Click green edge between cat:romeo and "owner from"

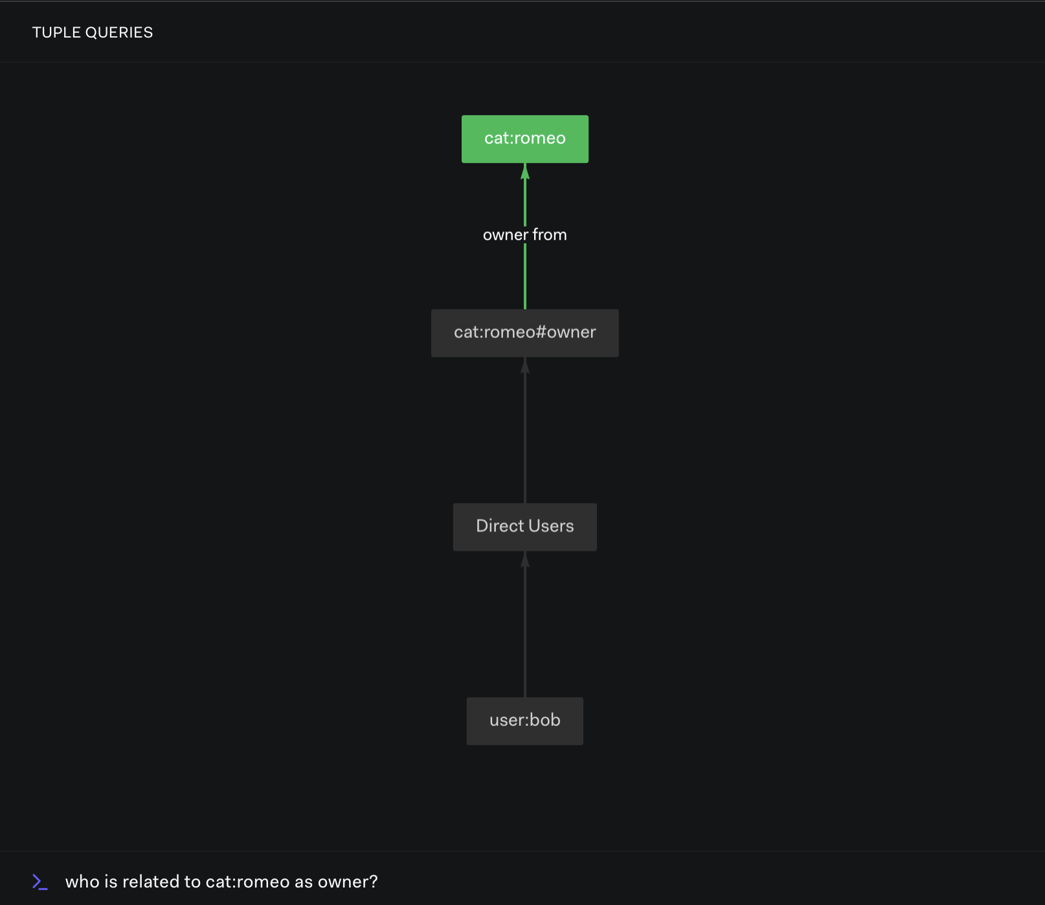(x=525, y=201)
